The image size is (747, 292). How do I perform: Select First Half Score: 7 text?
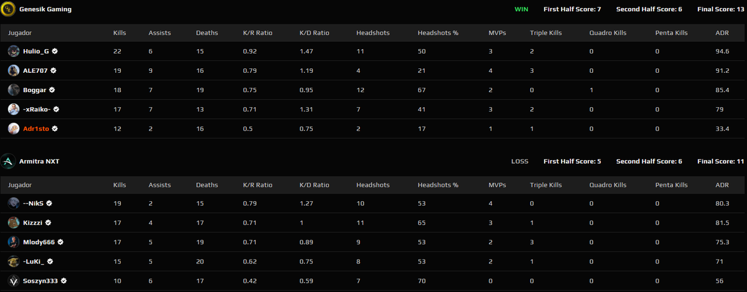[572, 9]
